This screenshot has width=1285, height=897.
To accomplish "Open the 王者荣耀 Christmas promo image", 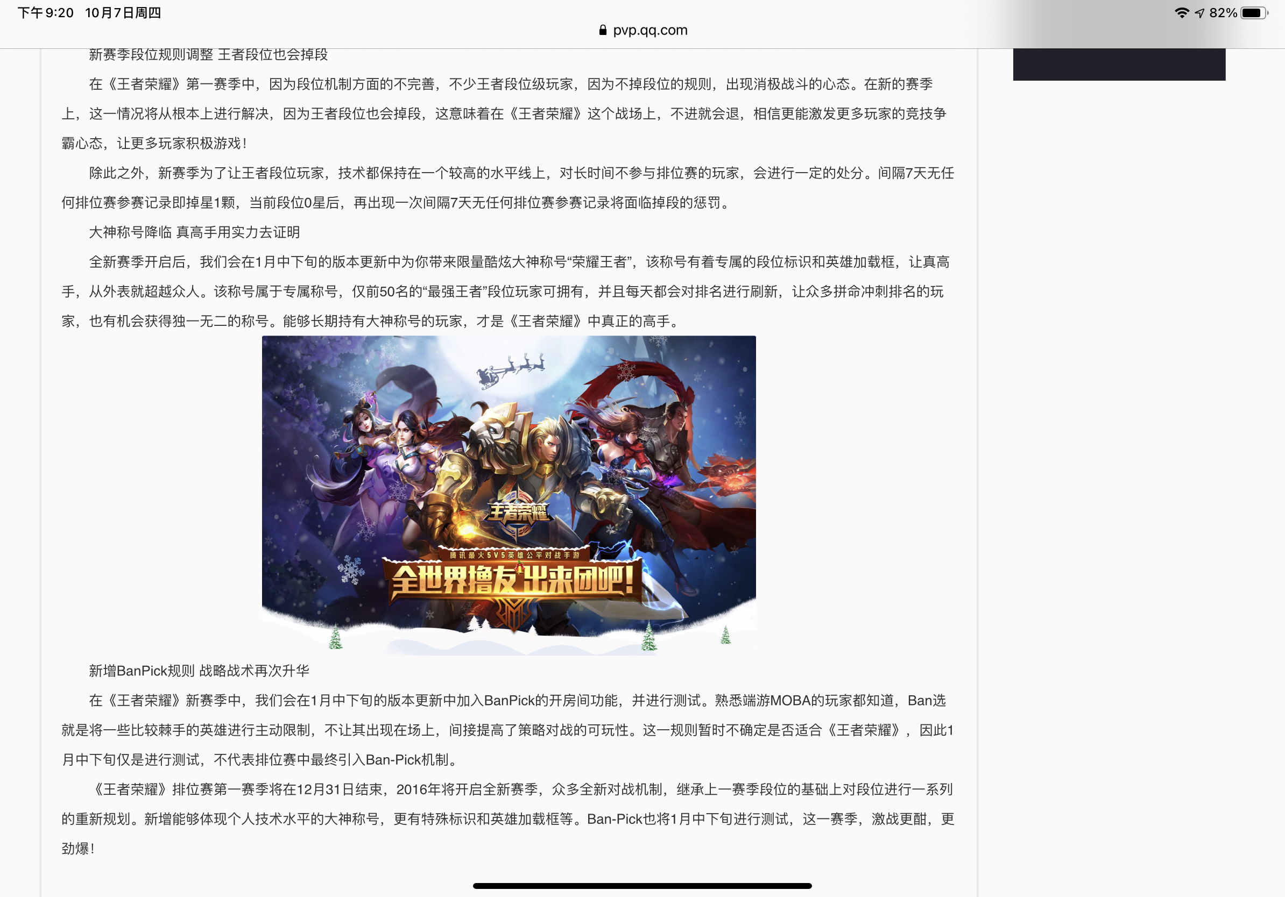I will pos(509,495).
